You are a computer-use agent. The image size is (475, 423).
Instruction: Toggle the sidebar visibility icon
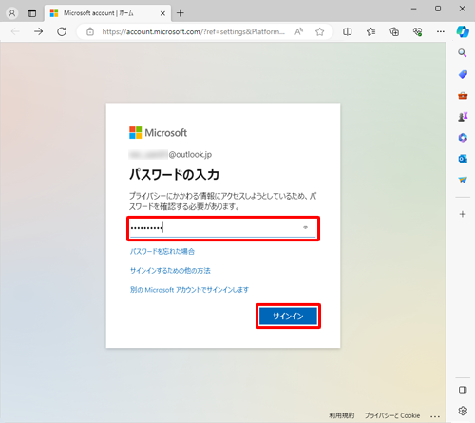click(x=463, y=390)
